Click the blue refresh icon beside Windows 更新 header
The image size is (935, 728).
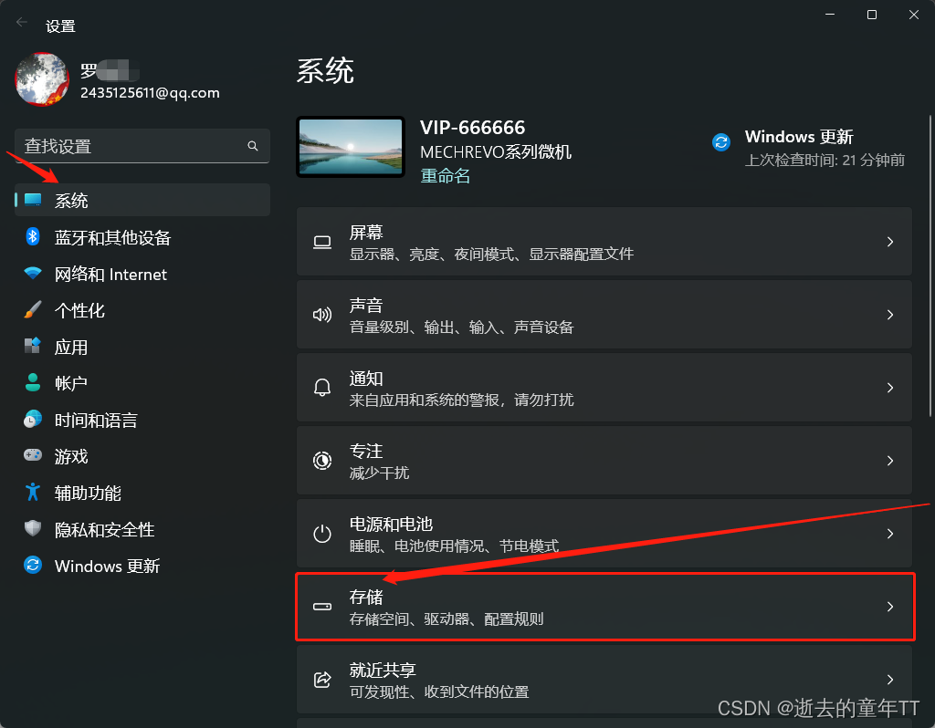coord(721,142)
